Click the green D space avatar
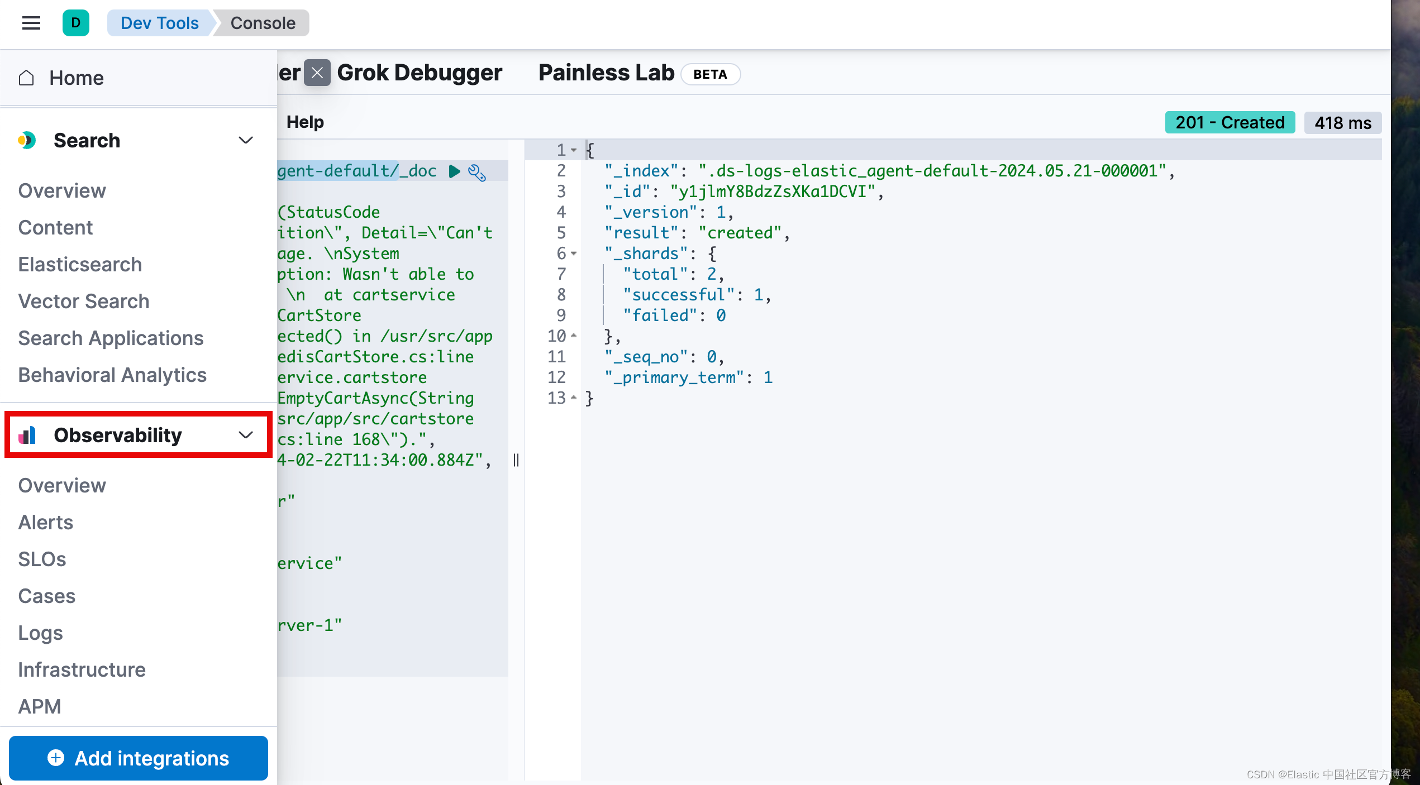Screen dimensions: 1420x785 pos(76,23)
